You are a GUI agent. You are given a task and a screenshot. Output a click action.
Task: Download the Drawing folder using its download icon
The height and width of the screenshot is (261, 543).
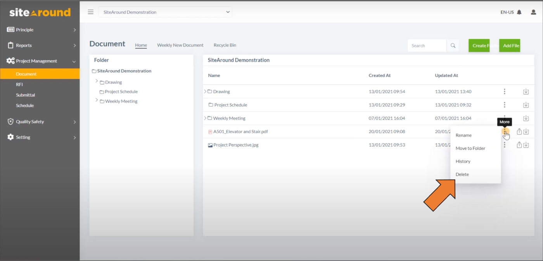pyautogui.click(x=526, y=91)
